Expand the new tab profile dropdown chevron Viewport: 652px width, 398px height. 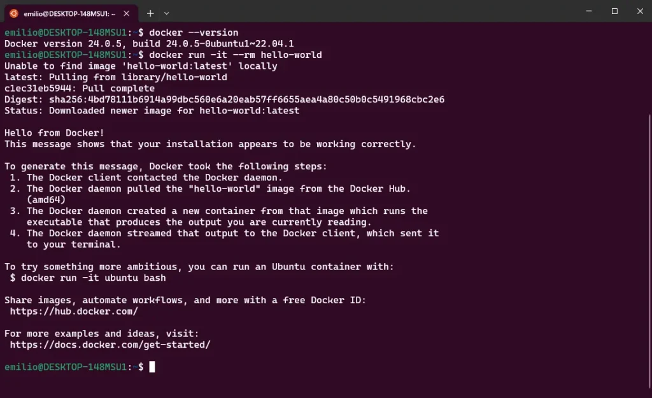167,13
